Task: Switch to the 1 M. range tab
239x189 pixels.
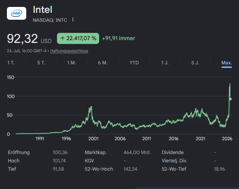Action: coord(71,63)
